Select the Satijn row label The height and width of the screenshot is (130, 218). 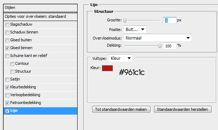(15, 79)
